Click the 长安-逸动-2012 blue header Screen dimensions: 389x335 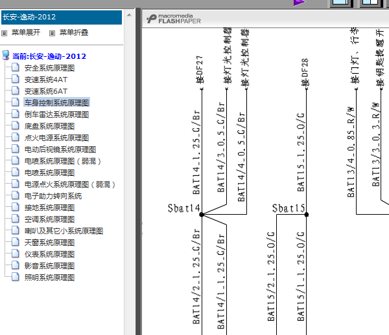pyautogui.click(x=62, y=17)
